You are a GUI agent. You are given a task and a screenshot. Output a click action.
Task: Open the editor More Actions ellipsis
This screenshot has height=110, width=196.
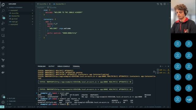168,4
